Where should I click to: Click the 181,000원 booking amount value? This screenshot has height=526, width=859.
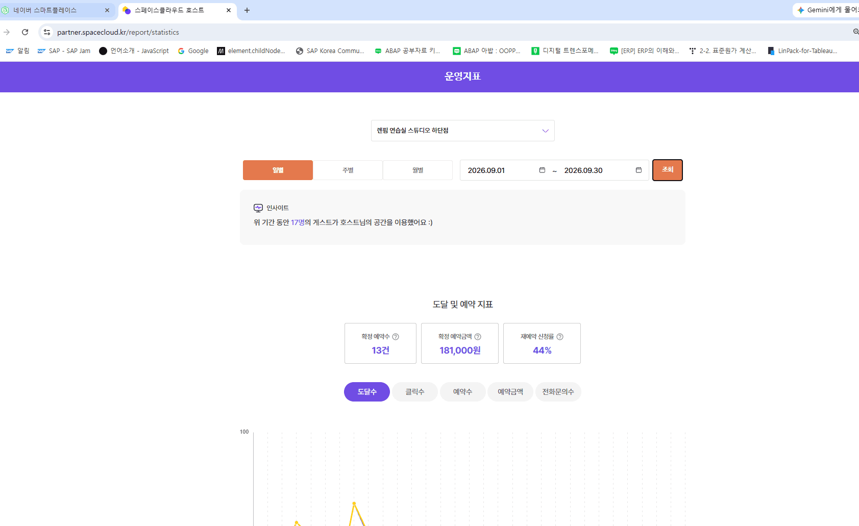coord(460,350)
